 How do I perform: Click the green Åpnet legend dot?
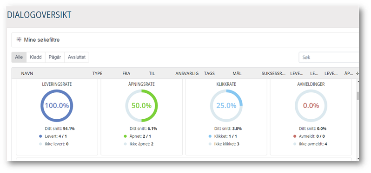pos(125,136)
